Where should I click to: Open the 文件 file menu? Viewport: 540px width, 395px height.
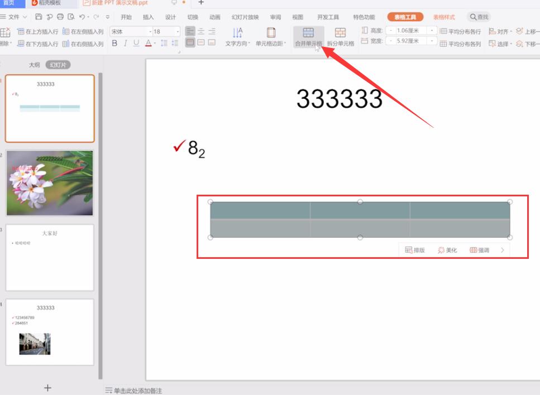tap(13, 17)
